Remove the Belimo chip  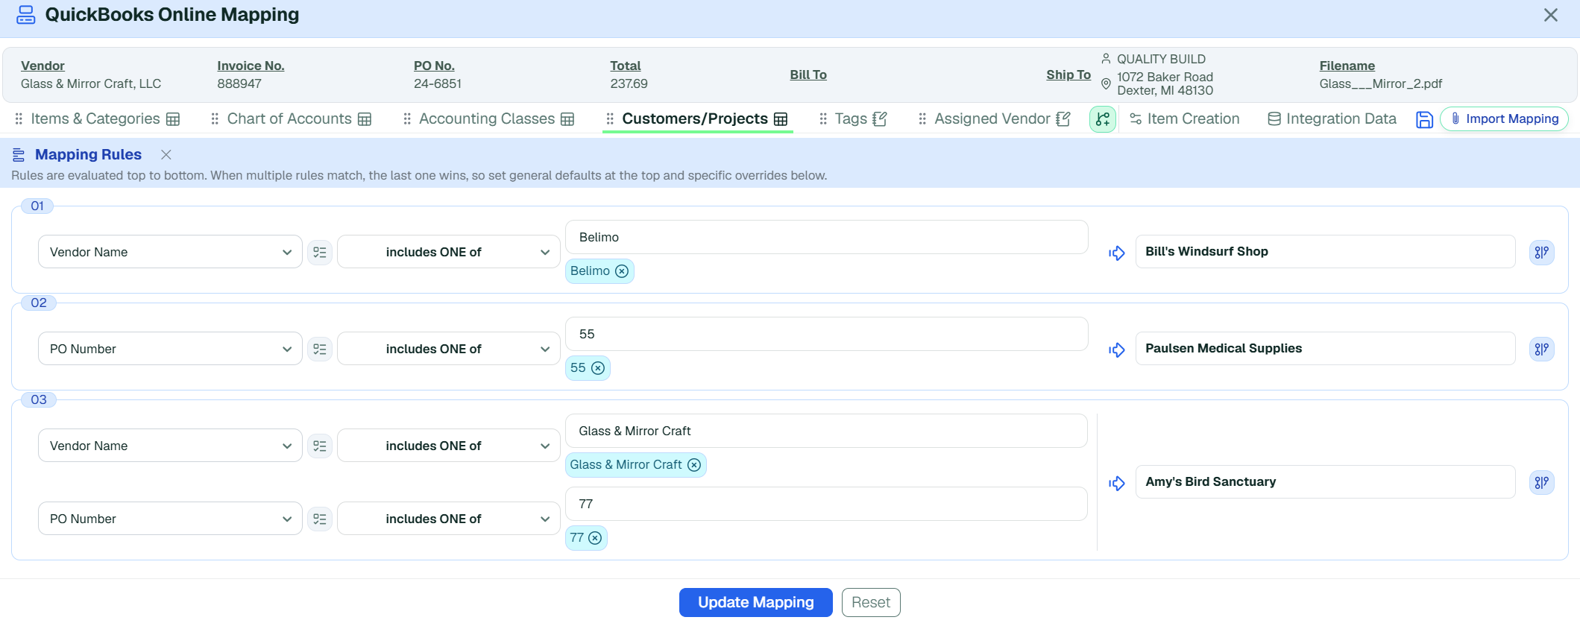coord(622,271)
